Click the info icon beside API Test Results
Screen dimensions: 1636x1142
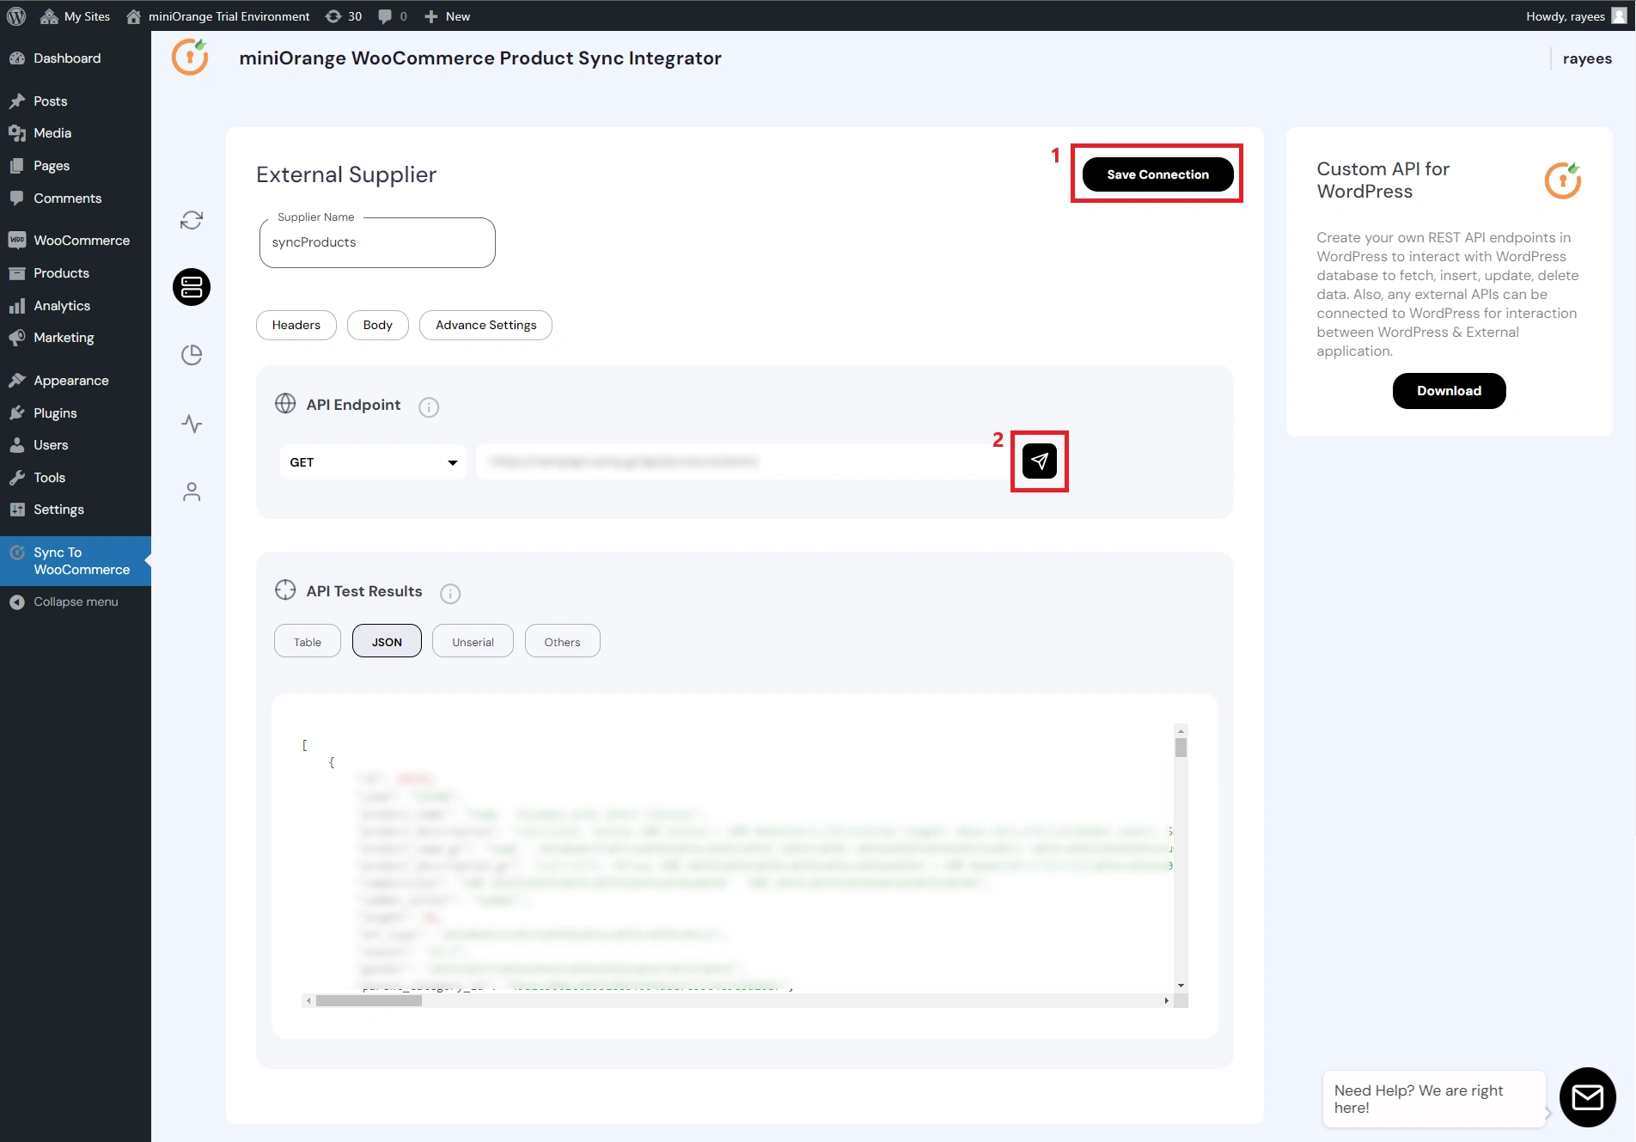(450, 594)
